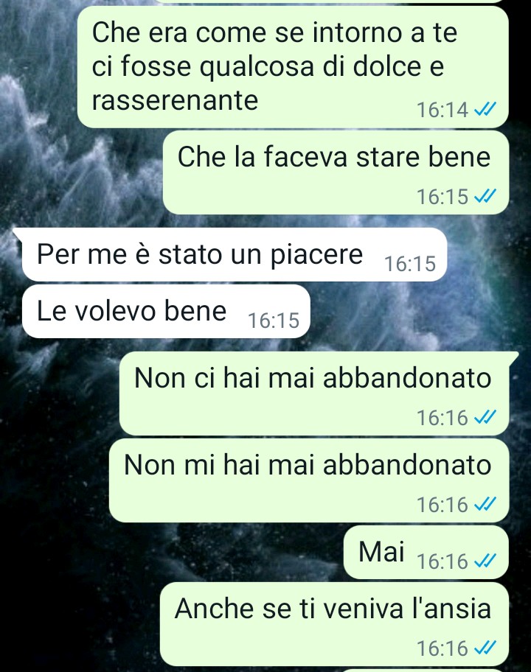Tap the chat wallpaper left of the 'Mai' bubble
This screenshot has width=531, height=672.
[x=172, y=553]
